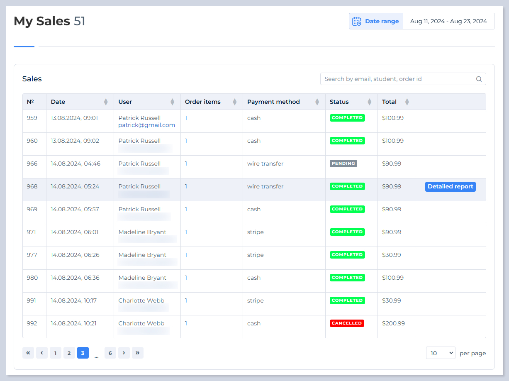509x381 pixels.
Task: Switch to page 6 of sales
Action: click(x=110, y=353)
